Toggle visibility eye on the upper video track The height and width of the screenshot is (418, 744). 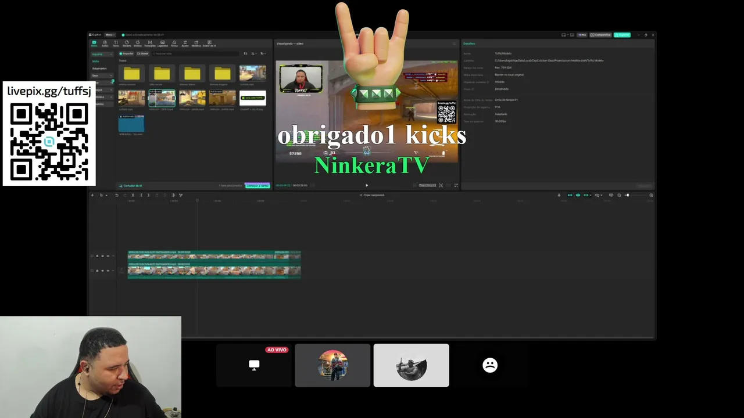pos(103,256)
